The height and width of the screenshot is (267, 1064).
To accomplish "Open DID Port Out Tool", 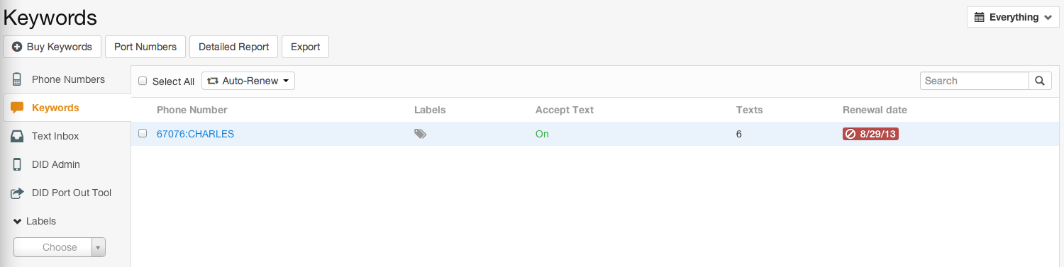I will 72,193.
